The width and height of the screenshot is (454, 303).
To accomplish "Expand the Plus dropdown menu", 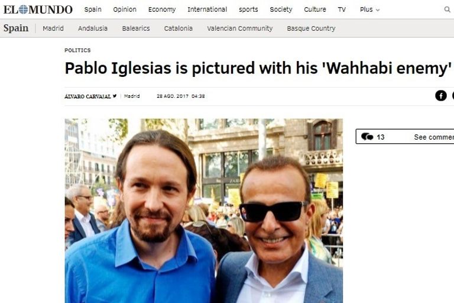I will (369, 9).
